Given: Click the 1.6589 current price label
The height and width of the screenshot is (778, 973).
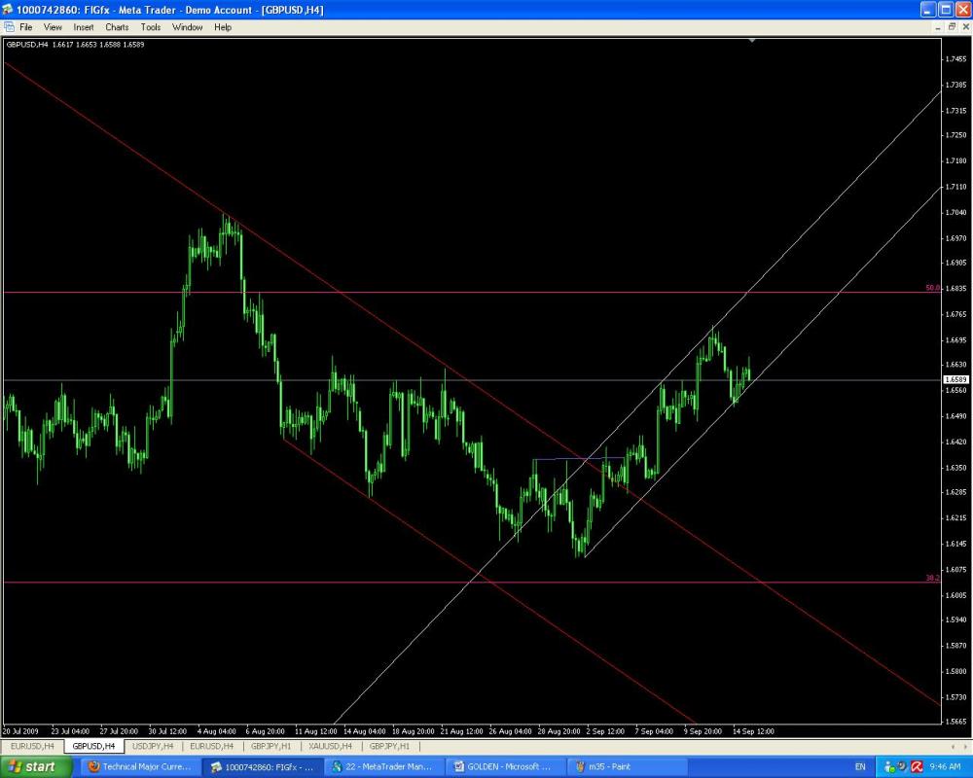Looking at the screenshot, I should pyautogui.click(x=955, y=379).
